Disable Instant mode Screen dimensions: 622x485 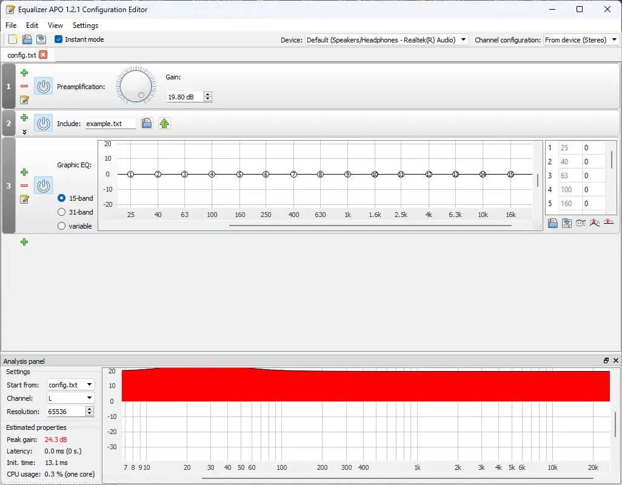(58, 39)
